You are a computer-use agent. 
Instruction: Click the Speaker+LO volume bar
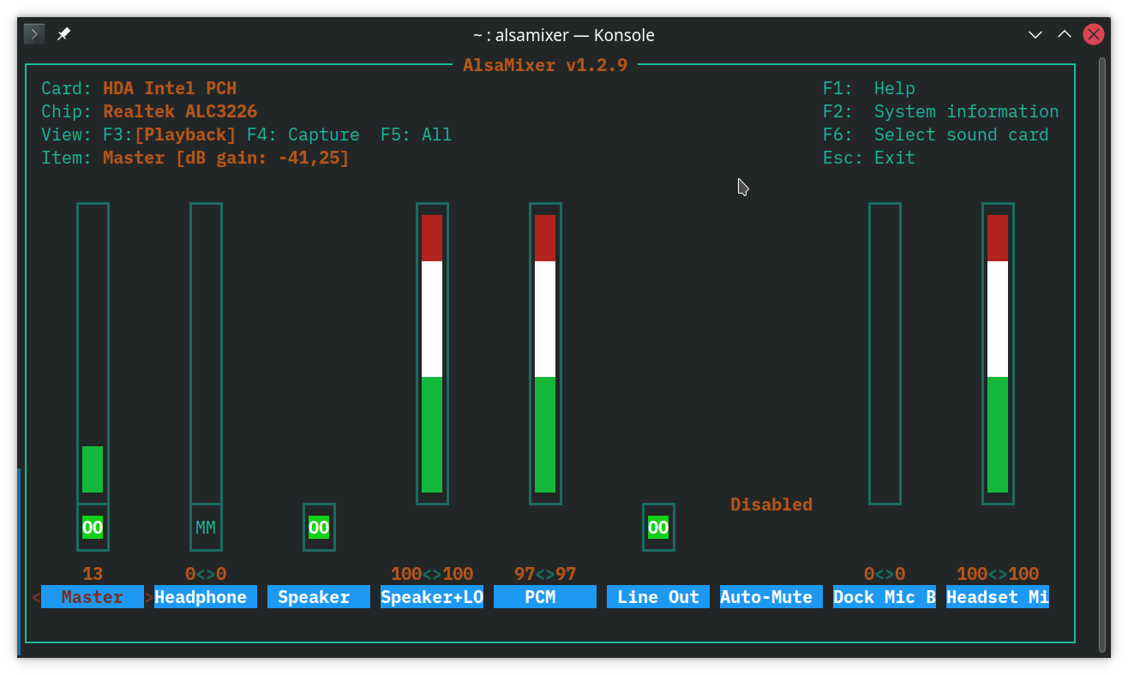432,353
